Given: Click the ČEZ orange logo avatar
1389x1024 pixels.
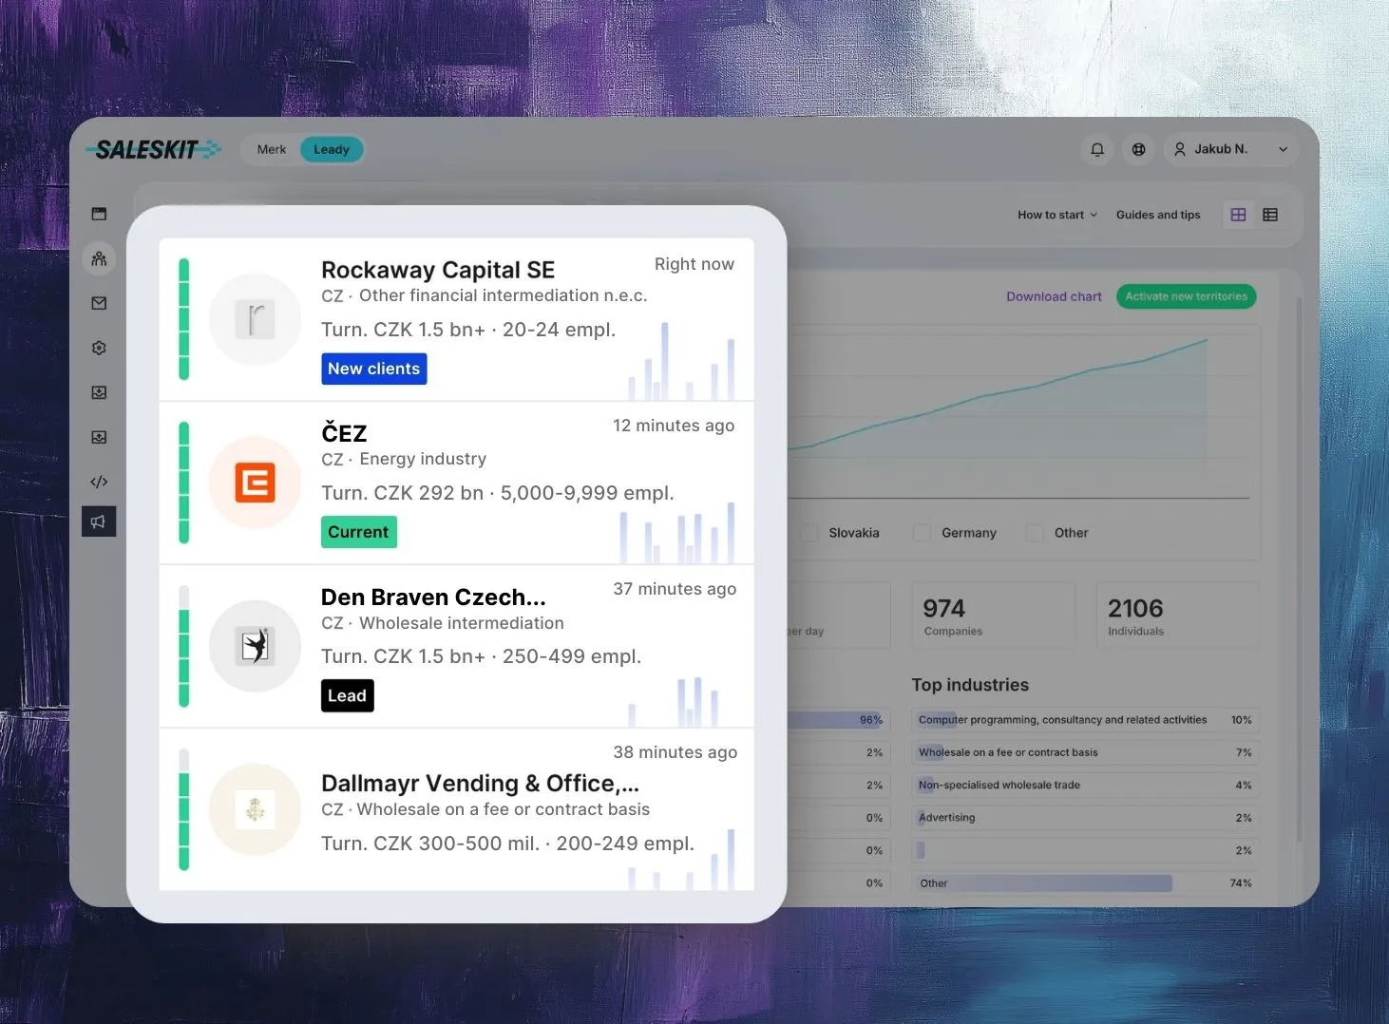Looking at the screenshot, I should 255,483.
